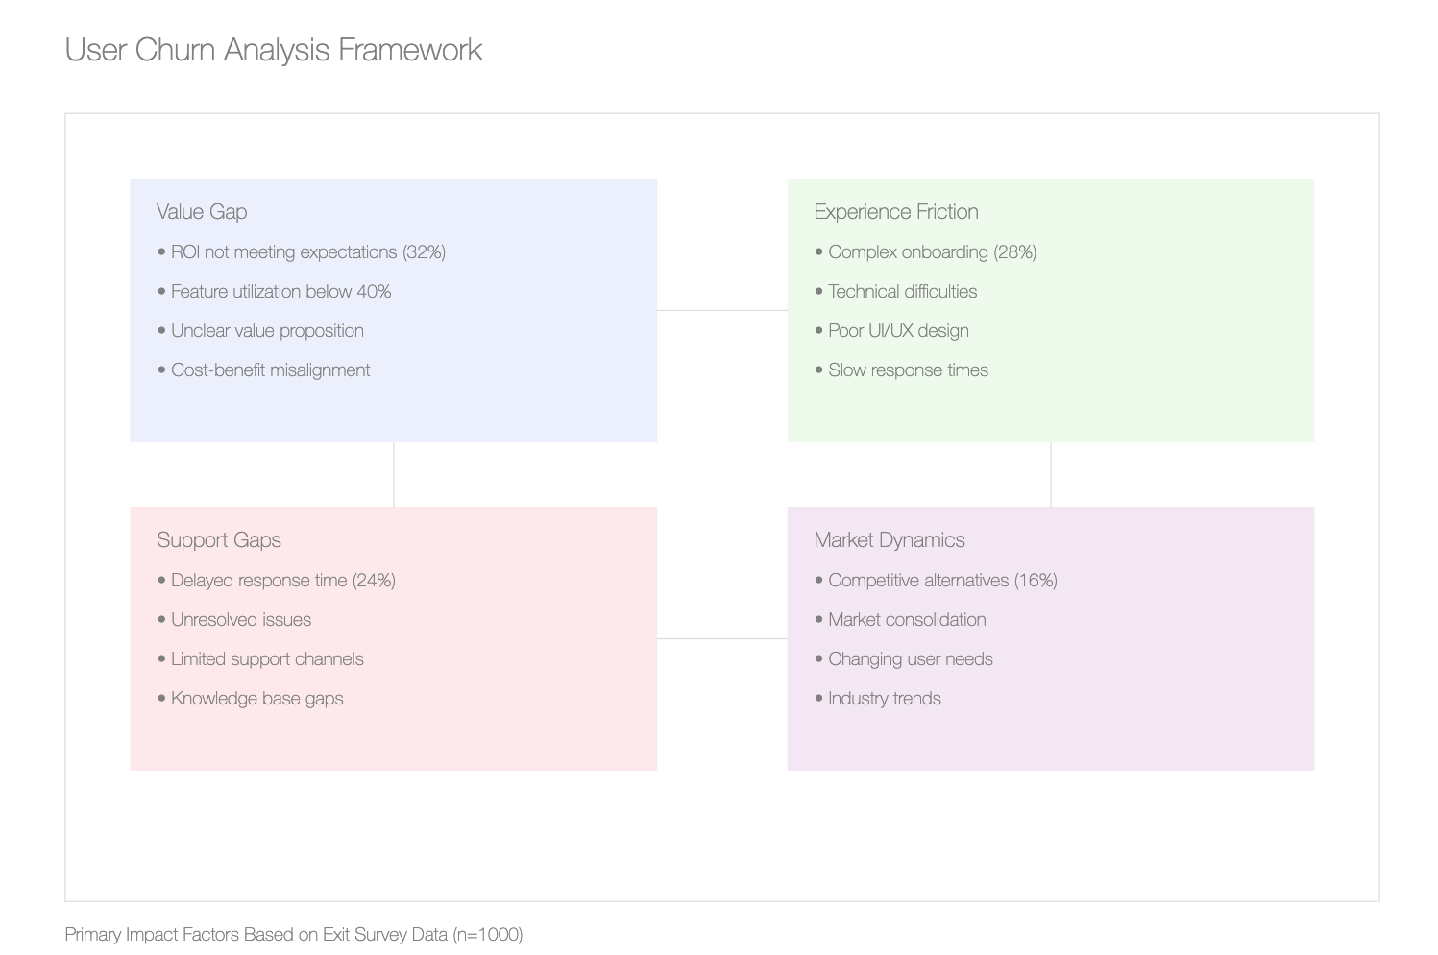Image resolution: width=1438 pixels, height=955 pixels.
Task: Click 'Feature utilization below 40%' item
Action: tap(274, 292)
